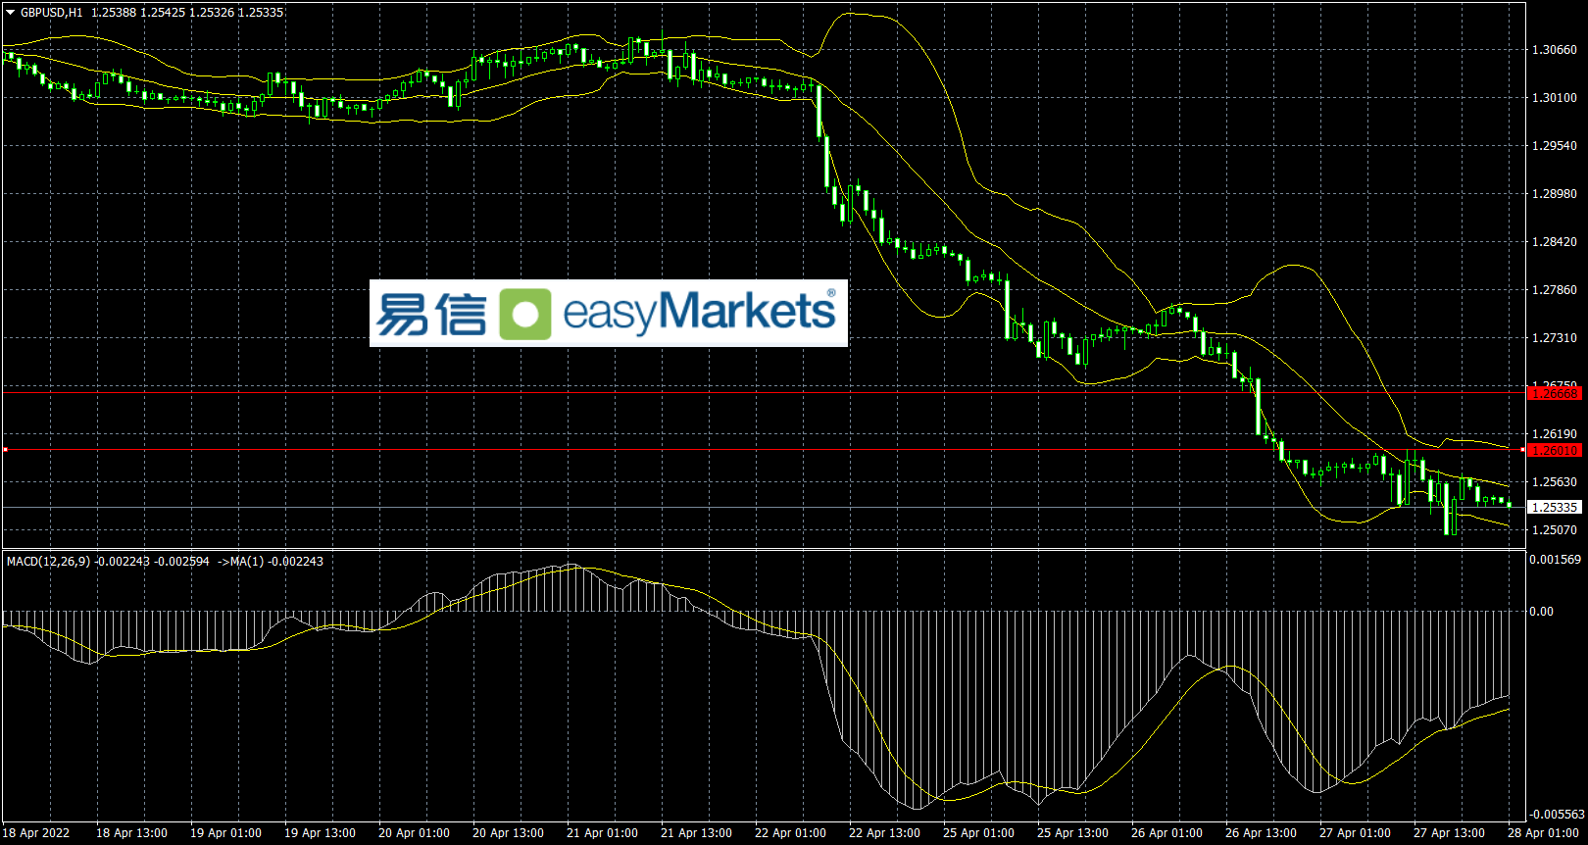Open the chart menu triangle beside GBPUSD,H1

(x=11, y=13)
